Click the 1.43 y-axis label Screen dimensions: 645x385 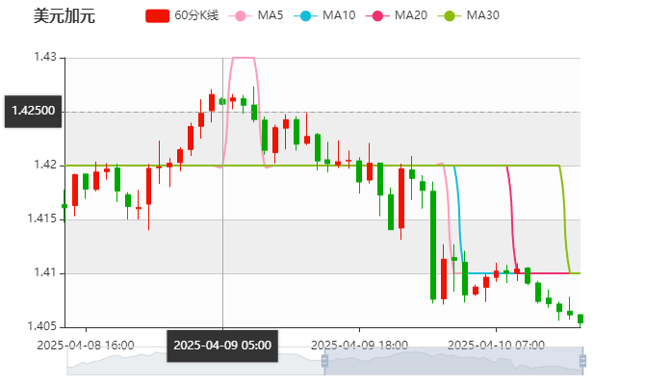45,57
